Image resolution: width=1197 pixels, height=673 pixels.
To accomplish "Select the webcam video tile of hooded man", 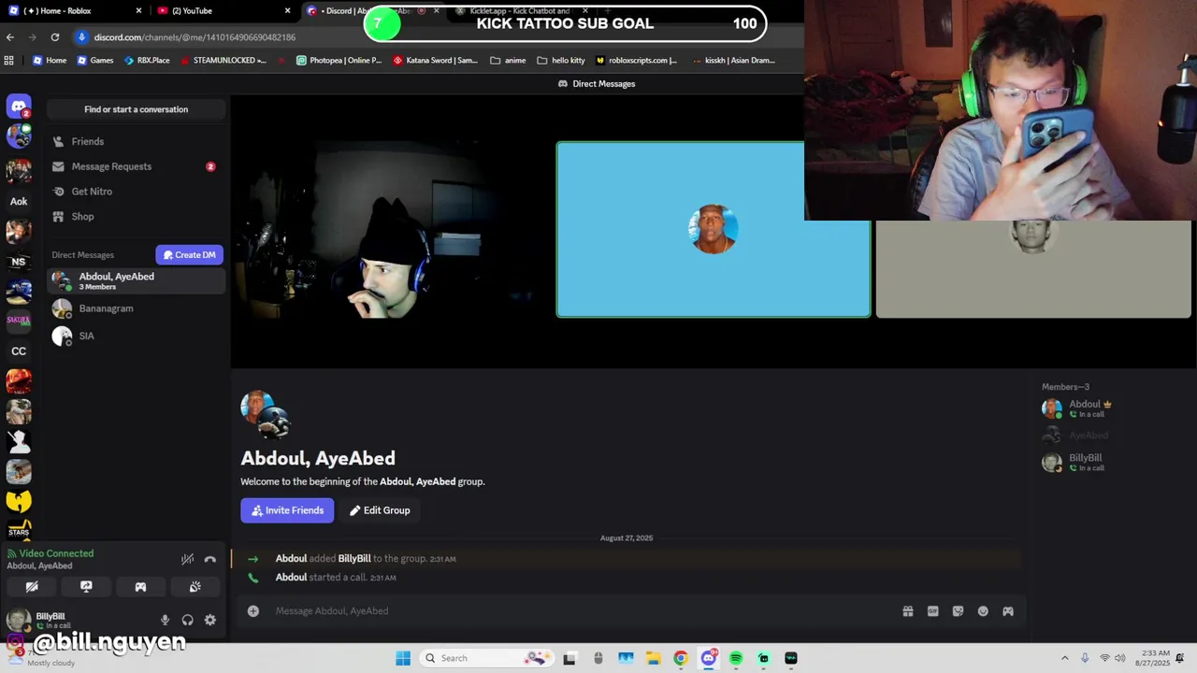I will pos(393,230).
